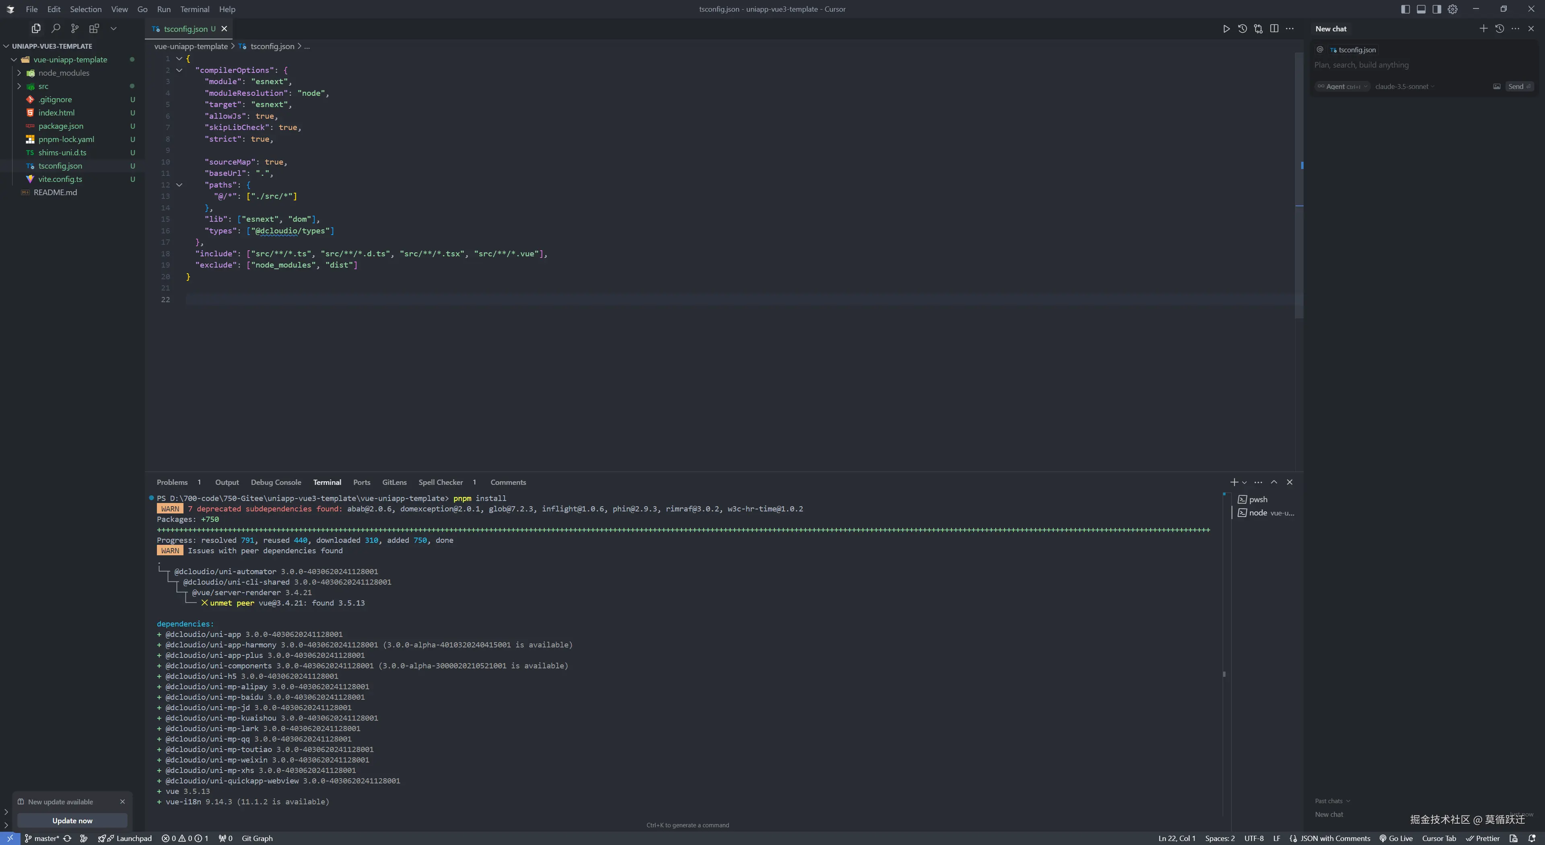The width and height of the screenshot is (1545, 845).
Task: Click Run play icon in editor toolbar
Action: tap(1226, 29)
